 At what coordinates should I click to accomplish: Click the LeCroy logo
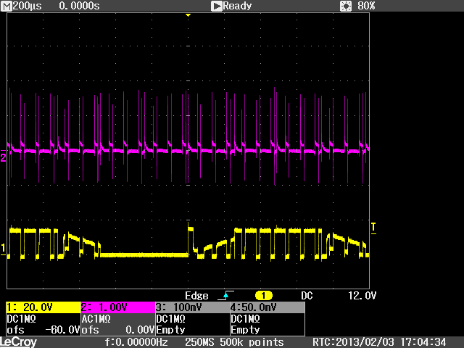click(18, 342)
